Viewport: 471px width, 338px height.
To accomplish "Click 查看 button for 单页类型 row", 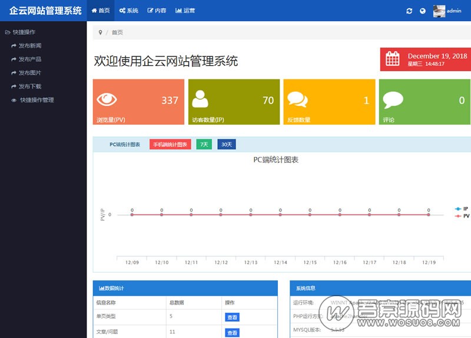I will 232,317.
